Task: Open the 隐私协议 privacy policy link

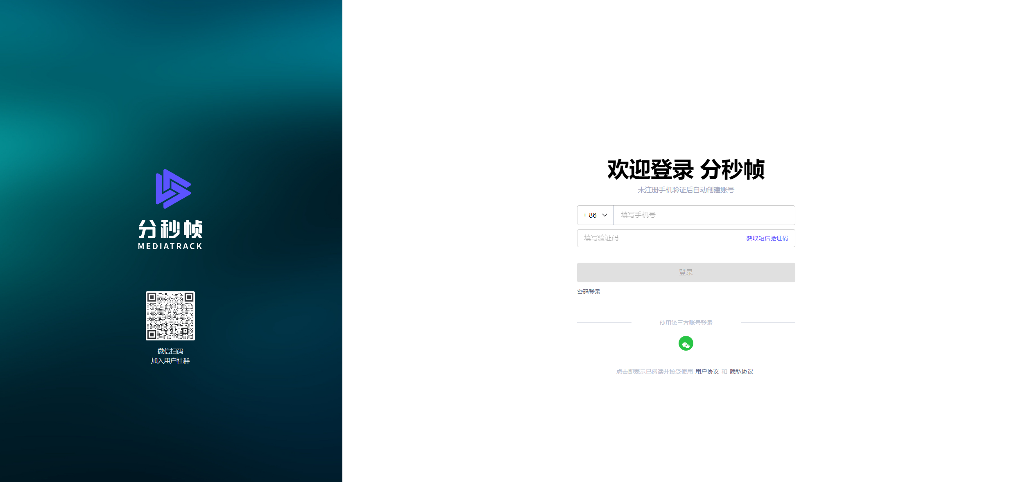Action: [x=741, y=372]
